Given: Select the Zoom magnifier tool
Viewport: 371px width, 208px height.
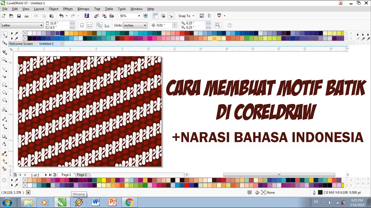Looking at the screenshot, I should click(4, 60).
